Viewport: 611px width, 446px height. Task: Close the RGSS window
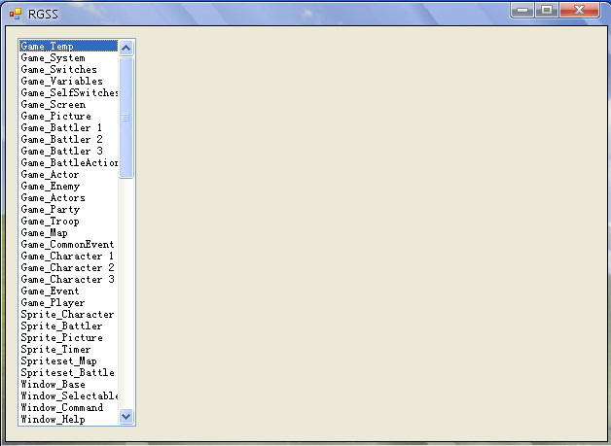[580, 10]
